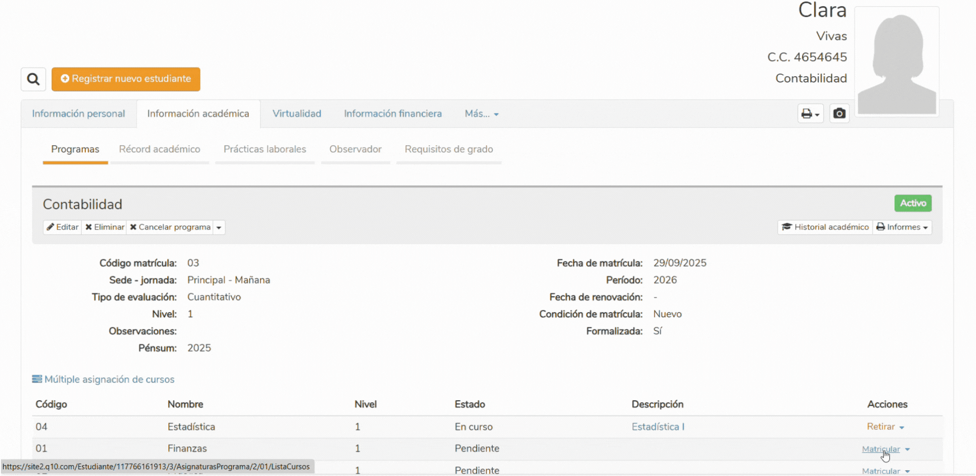
Task: Click Matricular for Finanzas course
Action: pyautogui.click(x=880, y=449)
